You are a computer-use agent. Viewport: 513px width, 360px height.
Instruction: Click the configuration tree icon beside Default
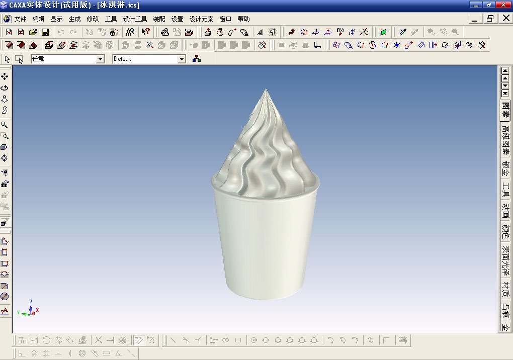point(197,59)
